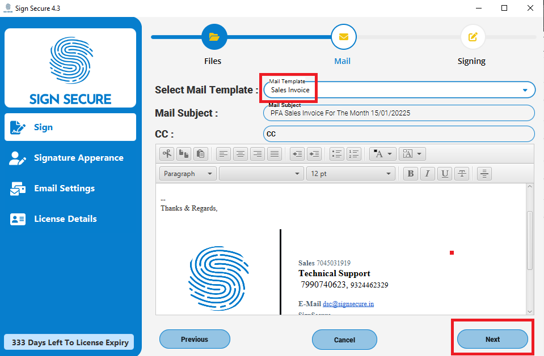The width and height of the screenshot is (544, 356).
Task: Click the Cancel button
Action: 344,340
